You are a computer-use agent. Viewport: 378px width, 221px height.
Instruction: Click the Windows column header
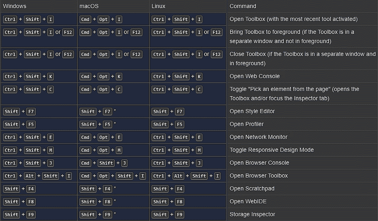point(15,6)
